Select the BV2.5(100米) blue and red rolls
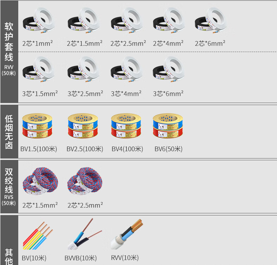The image size is (277, 265). [83, 126]
